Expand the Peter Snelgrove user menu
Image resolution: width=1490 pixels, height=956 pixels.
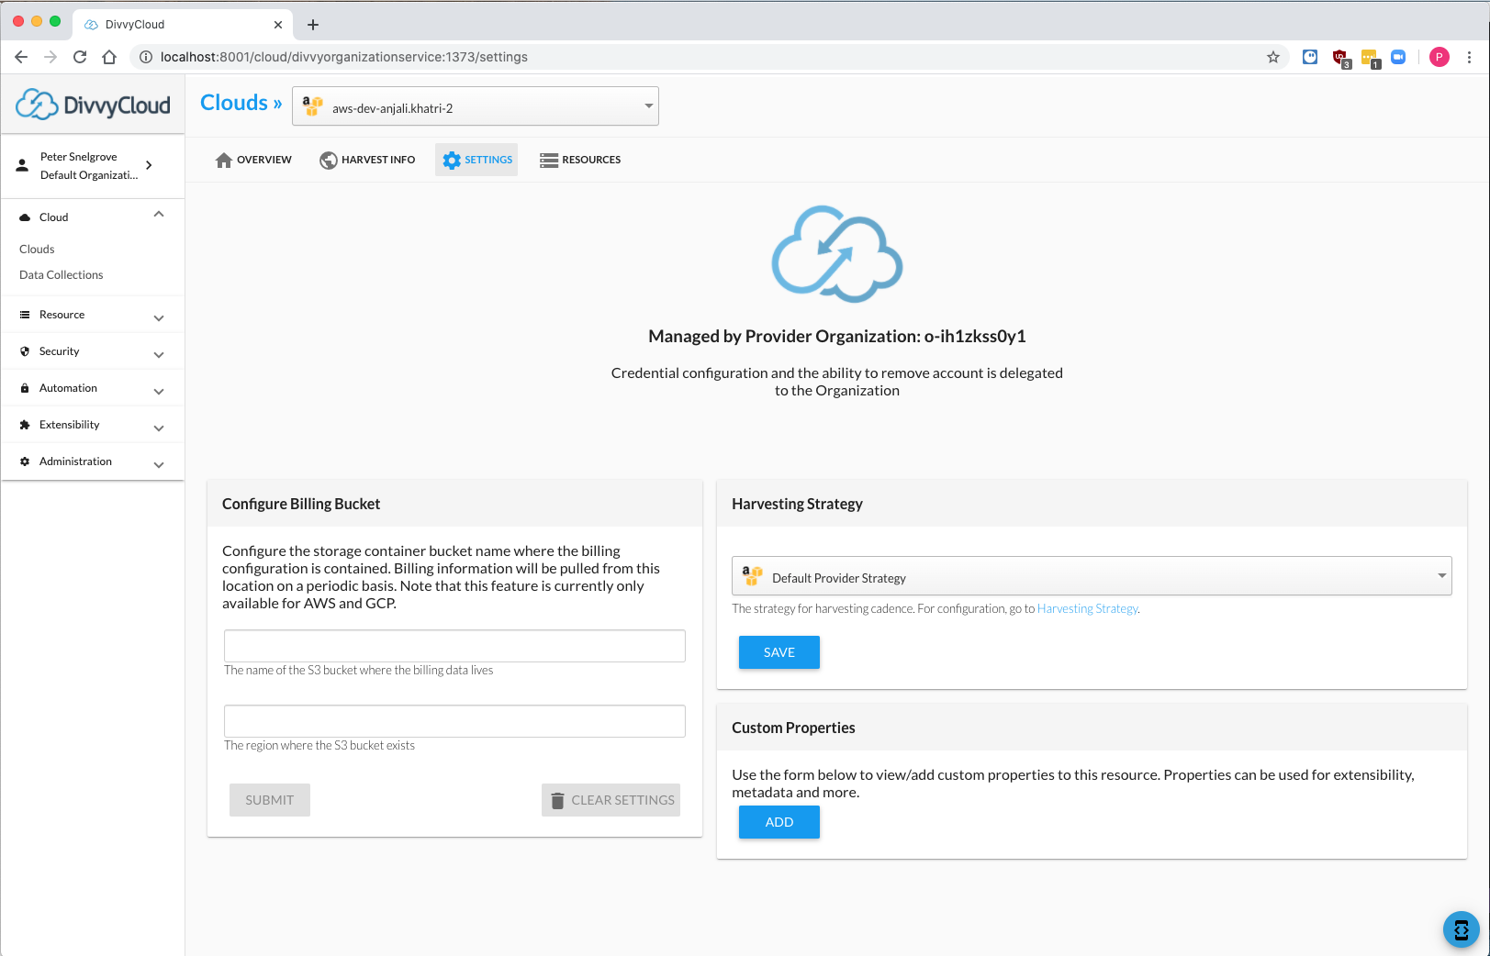click(x=93, y=166)
